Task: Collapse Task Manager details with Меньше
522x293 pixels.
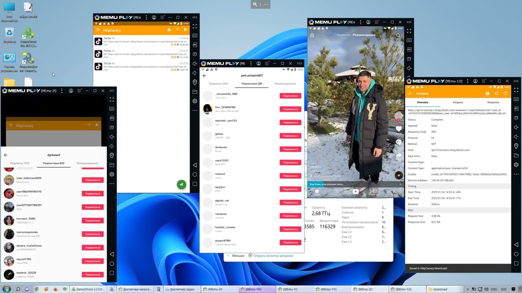Action: (236, 256)
